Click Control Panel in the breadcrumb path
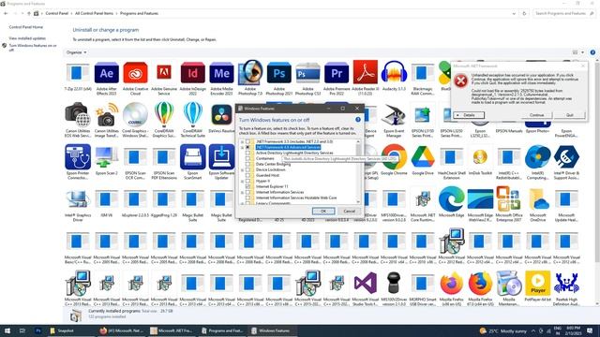This screenshot has width=600, height=337. pyautogui.click(x=56, y=13)
